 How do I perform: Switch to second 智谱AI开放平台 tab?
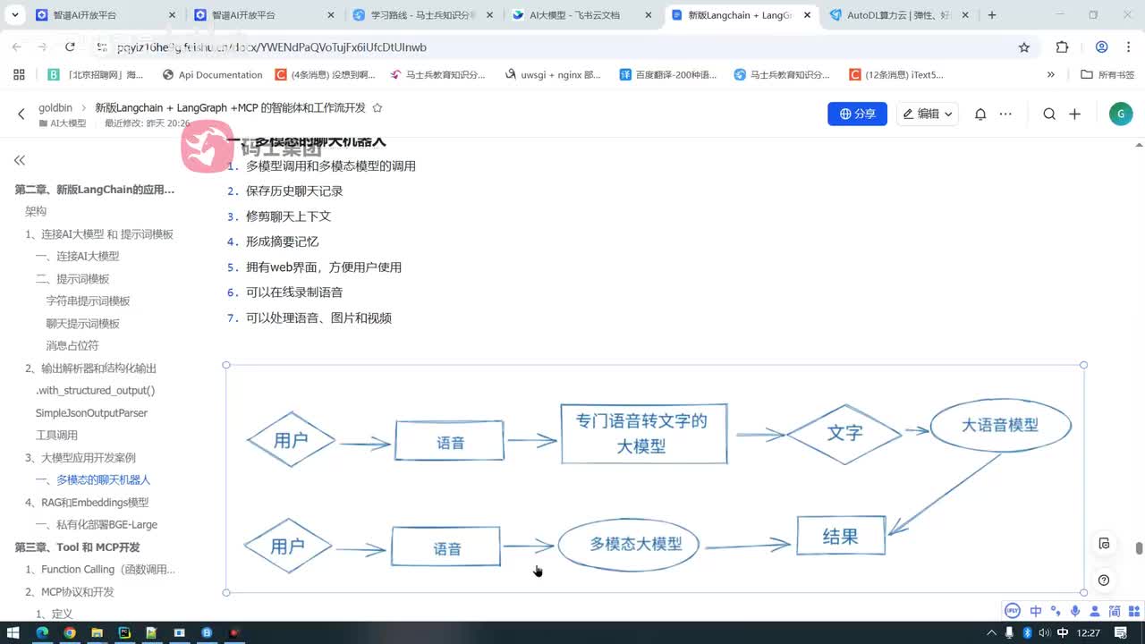tap(264, 15)
